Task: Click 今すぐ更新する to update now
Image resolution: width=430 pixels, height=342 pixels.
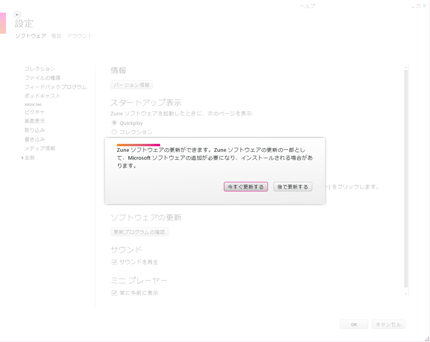Action: coord(246,187)
